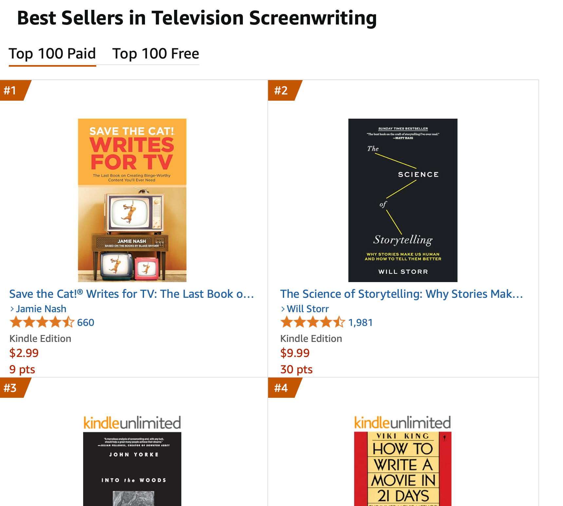563x506 pixels.
Task: Open the Top 100 Free tab
Action: [x=155, y=54]
